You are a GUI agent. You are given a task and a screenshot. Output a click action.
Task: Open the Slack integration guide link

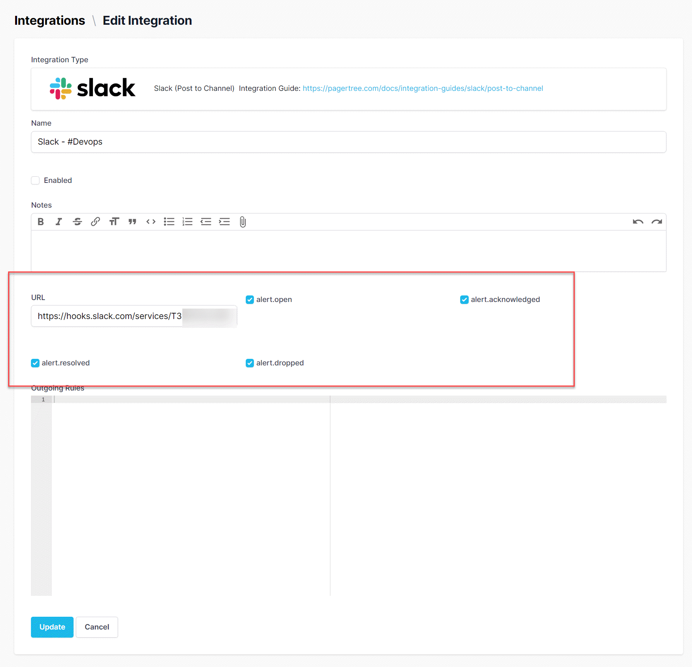pos(423,89)
